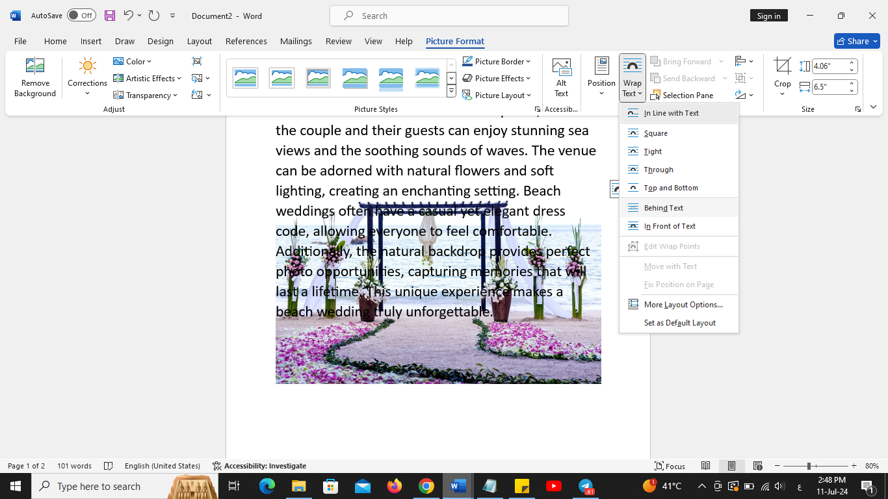The width and height of the screenshot is (888, 499).
Task: Adjust the zoom slider handle
Action: (x=809, y=466)
